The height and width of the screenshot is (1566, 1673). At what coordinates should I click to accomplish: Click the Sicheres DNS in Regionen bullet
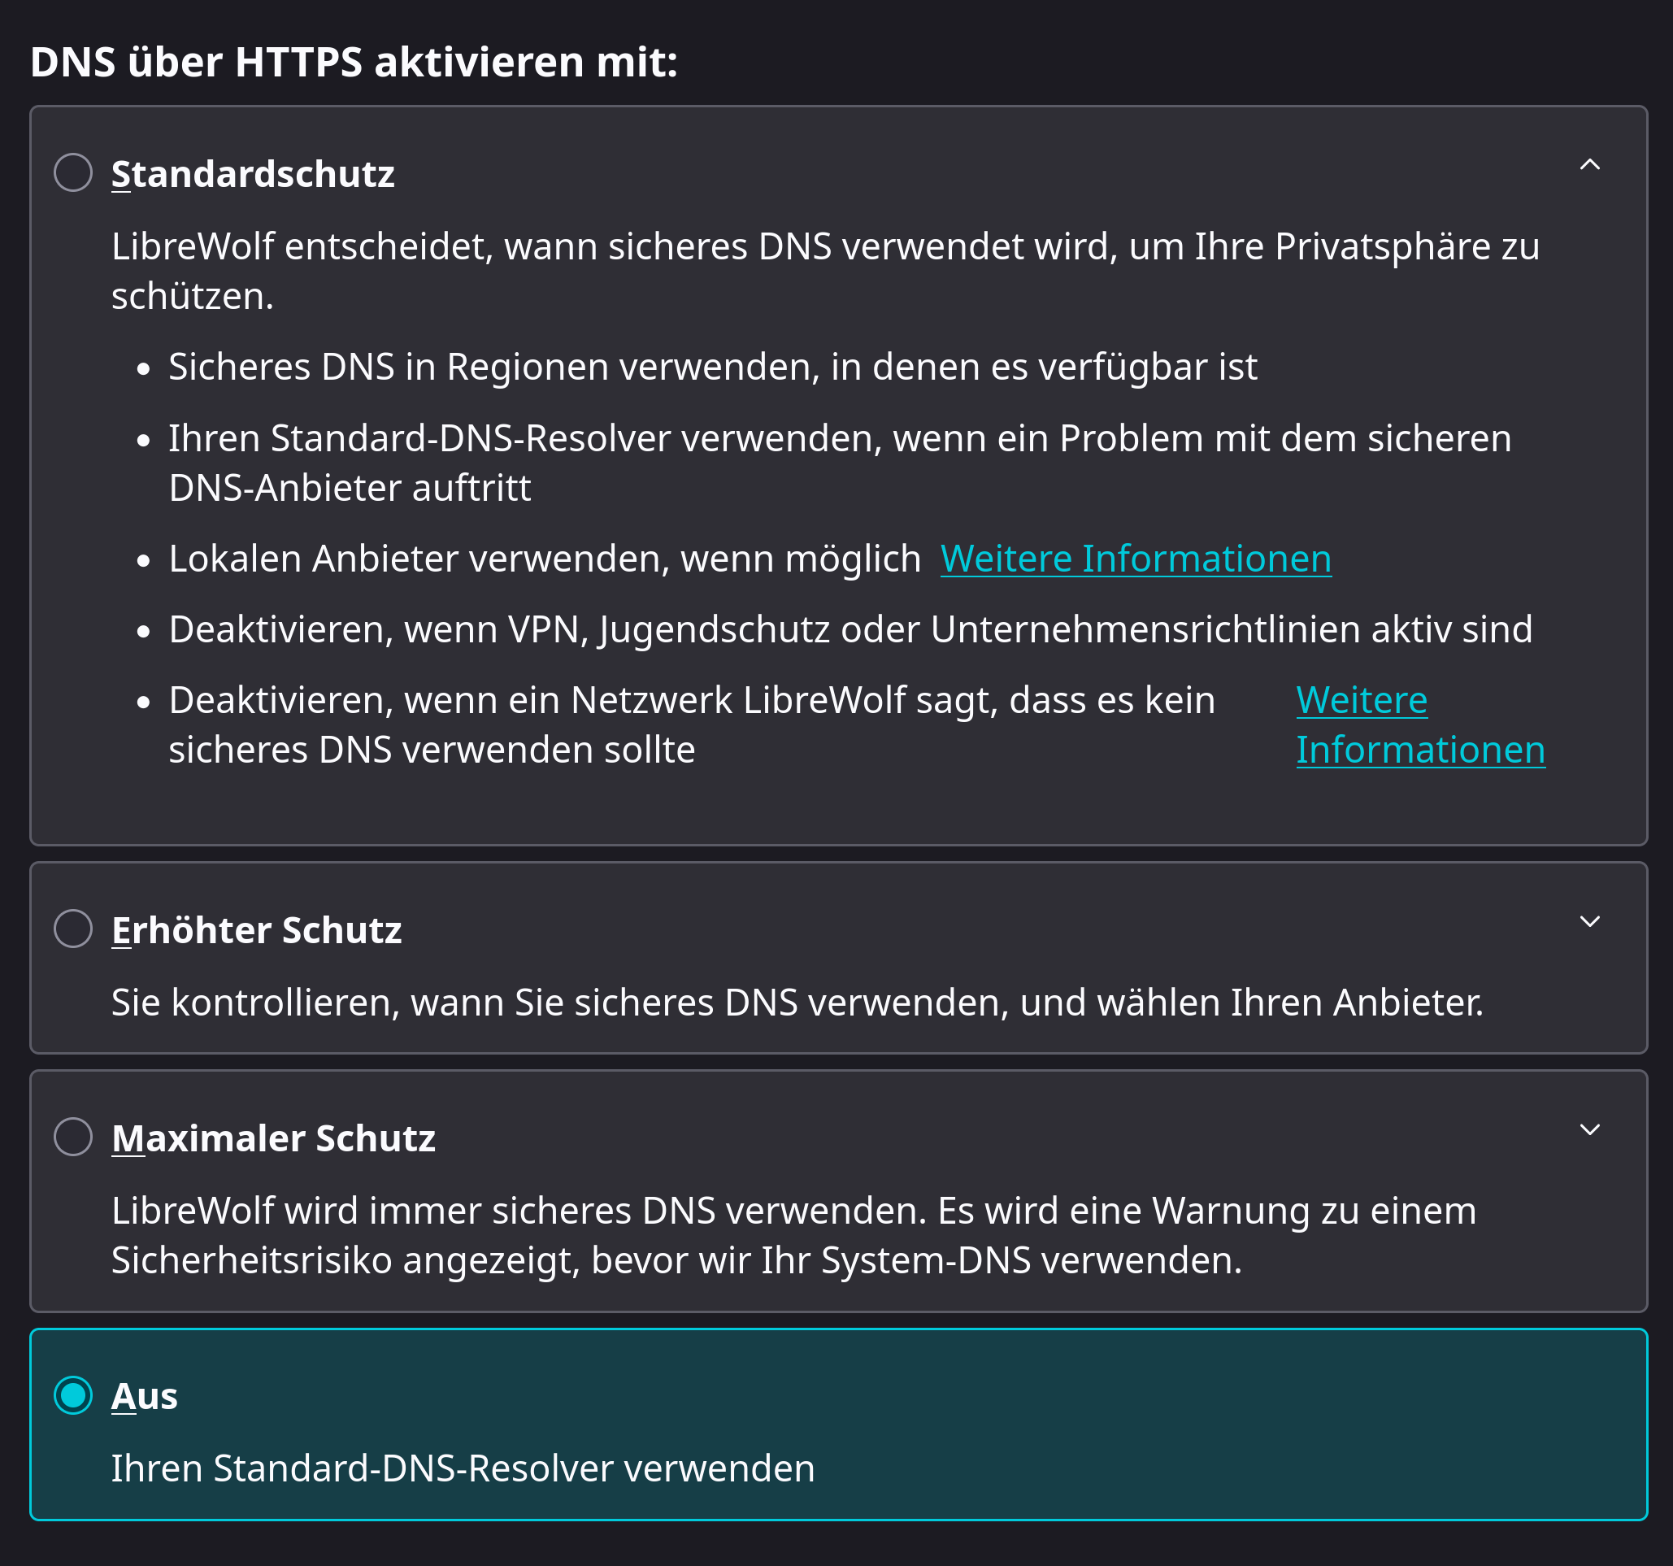point(712,367)
